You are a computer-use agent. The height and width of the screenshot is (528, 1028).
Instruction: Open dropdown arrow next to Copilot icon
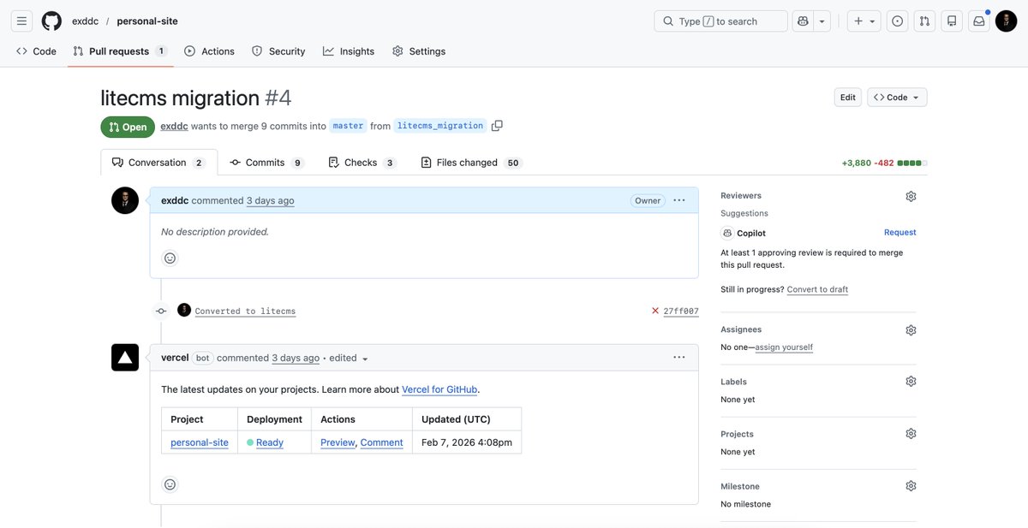[822, 21]
